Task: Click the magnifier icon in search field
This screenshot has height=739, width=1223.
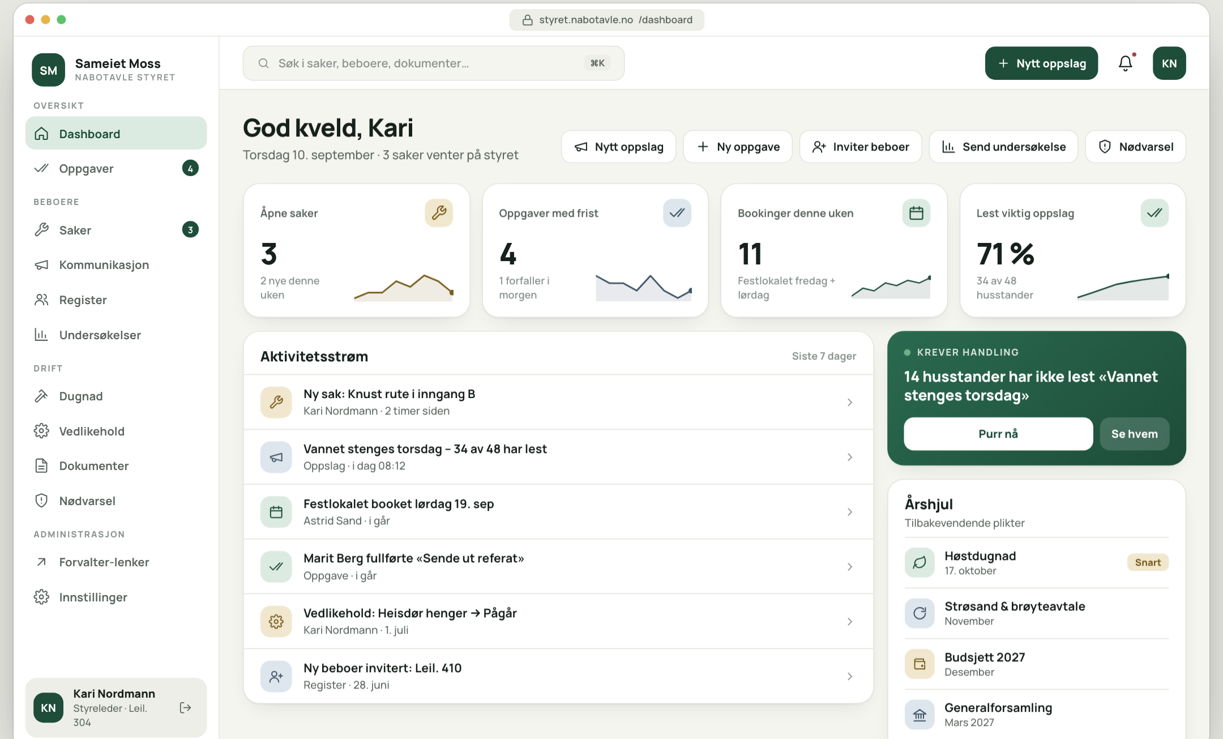Action: 263,63
